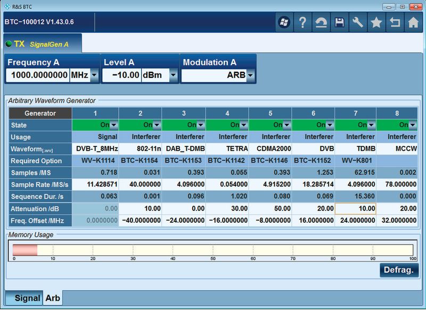Open generator 5 State dropdown arrow
Image resolution: width=426 pixels, height=310 pixels.
(286, 125)
